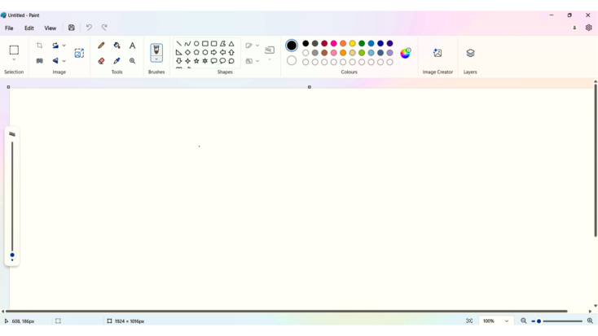Select the Pencil tool
The height and width of the screenshot is (336, 598).
point(101,46)
